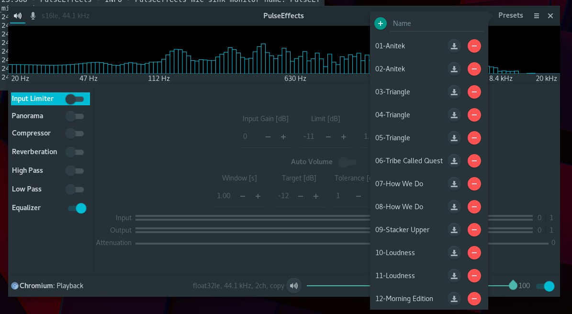
Task: Adjust the Chromium volume slider handle
Action: coord(513,285)
